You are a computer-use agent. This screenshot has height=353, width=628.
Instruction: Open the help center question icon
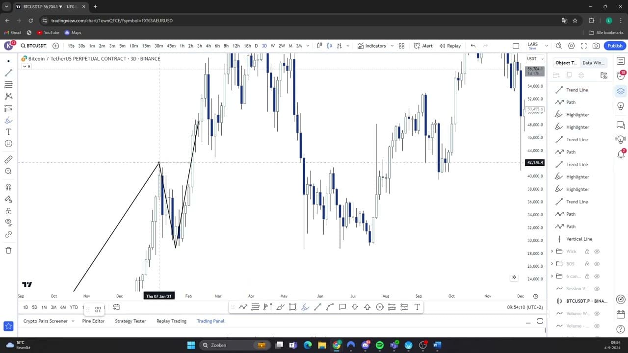[x=621, y=329]
